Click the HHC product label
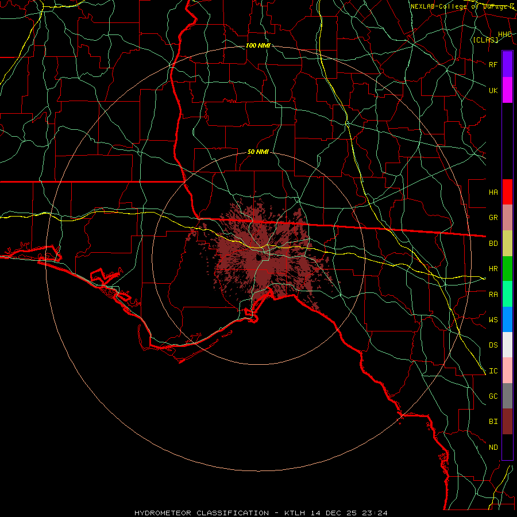The image size is (517, 517). click(x=504, y=34)
